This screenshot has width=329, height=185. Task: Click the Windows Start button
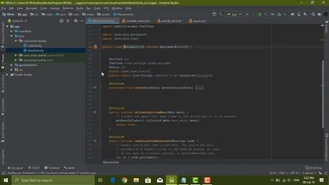[x=6, y=180]
